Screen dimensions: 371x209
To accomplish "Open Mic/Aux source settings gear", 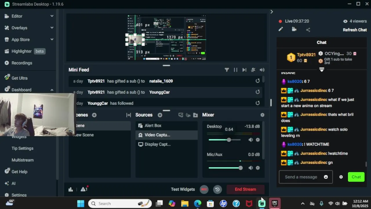I will (258, 168).
